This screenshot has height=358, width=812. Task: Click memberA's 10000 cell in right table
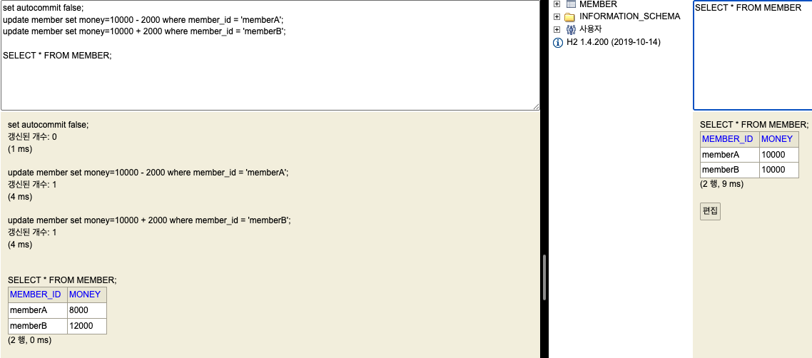tap(779, 155)
